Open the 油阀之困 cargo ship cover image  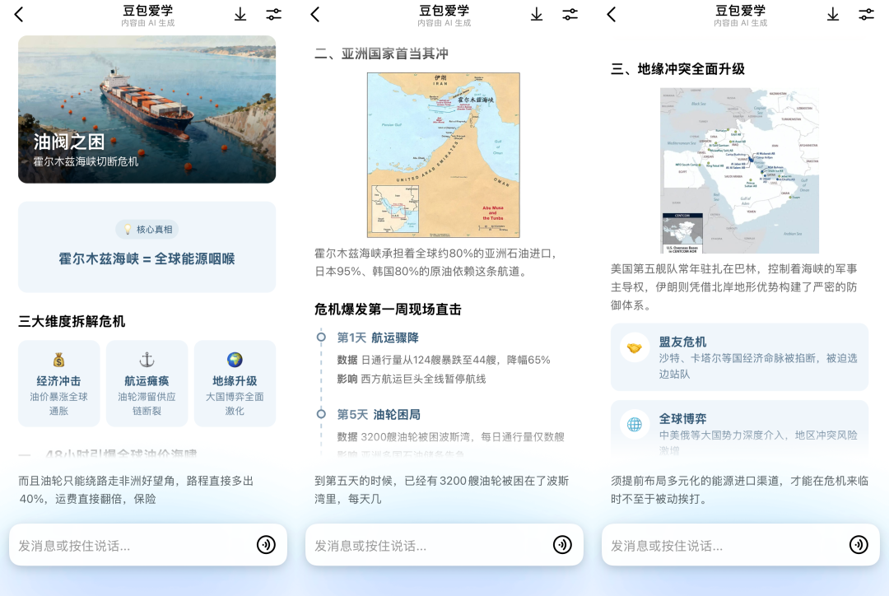(147, 109)
